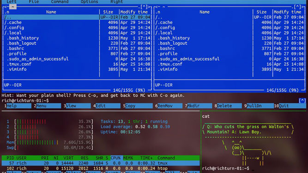Click the [^] toggle right of the shell prompt

click(x=302, y=101)
